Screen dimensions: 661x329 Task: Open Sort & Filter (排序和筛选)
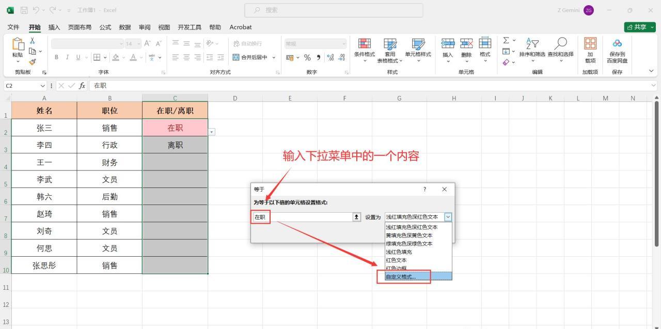click(x=532, y=50)
